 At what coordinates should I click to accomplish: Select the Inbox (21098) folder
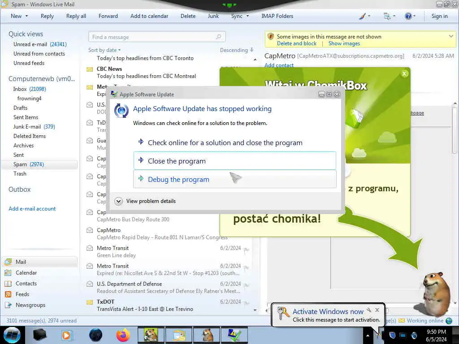coord(30,89)
